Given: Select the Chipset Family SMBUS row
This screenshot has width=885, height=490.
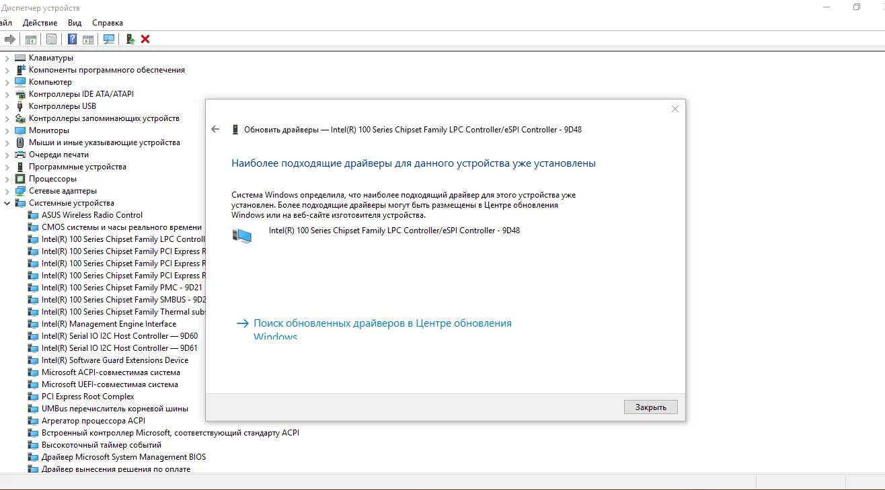Looking at the screenshot, I should pyautogui.click(x=116, y=300).
